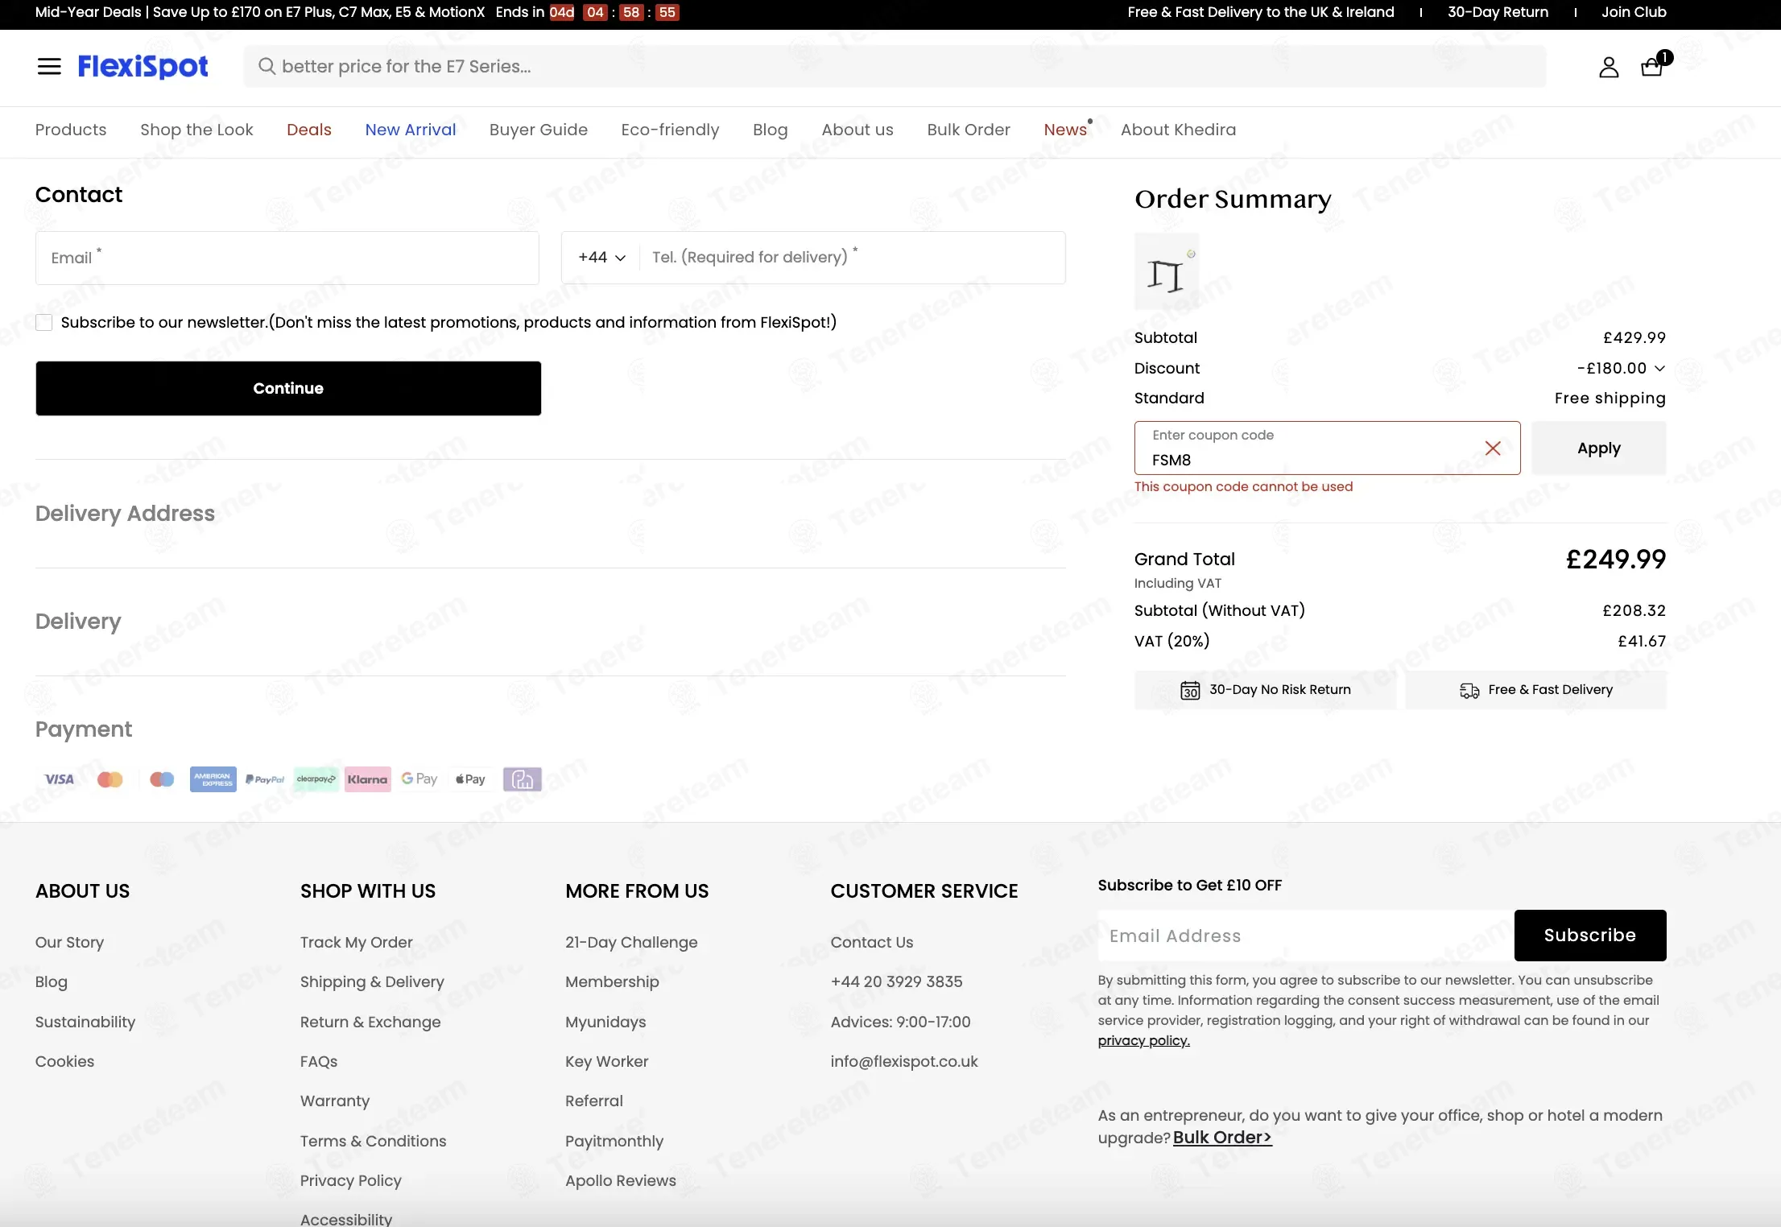The width and height of the screenshot is (1781, 1227).
Task: Open the footer Privacy Policy link
Action: [x=350, y=1181]
